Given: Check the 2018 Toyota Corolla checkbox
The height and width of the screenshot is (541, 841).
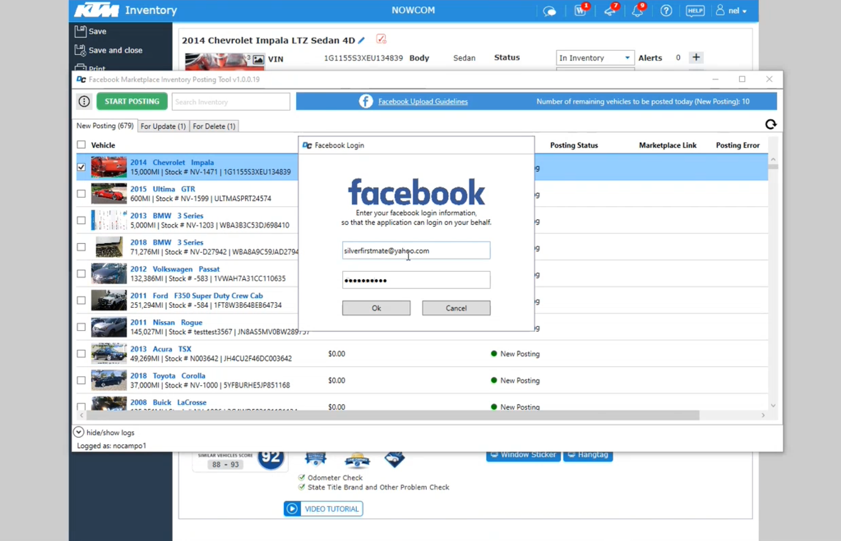Looking at the screenshot, I should 81,380.
